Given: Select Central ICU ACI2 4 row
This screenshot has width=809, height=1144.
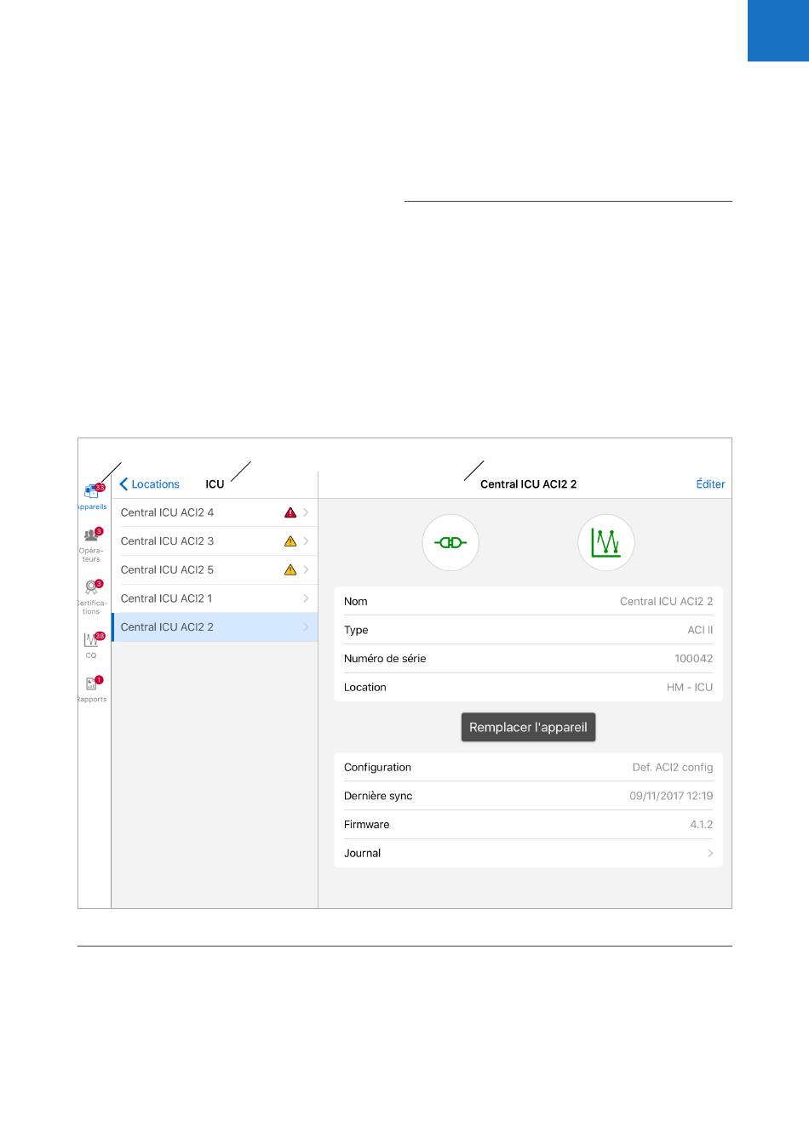Looking at the screenshot, I should (215, 512).
